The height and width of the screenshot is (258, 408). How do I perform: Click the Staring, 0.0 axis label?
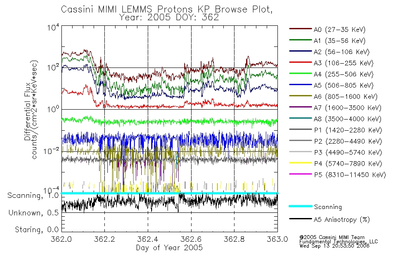click(37, 230)
